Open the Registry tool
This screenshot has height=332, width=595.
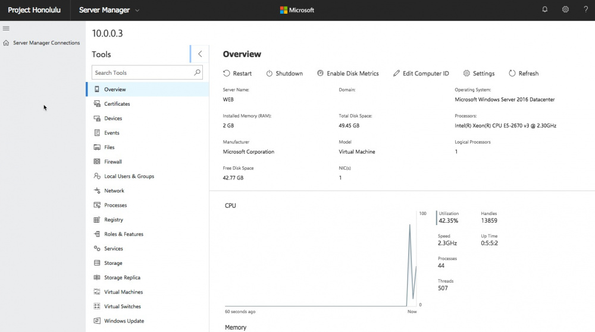click(113, 220)
